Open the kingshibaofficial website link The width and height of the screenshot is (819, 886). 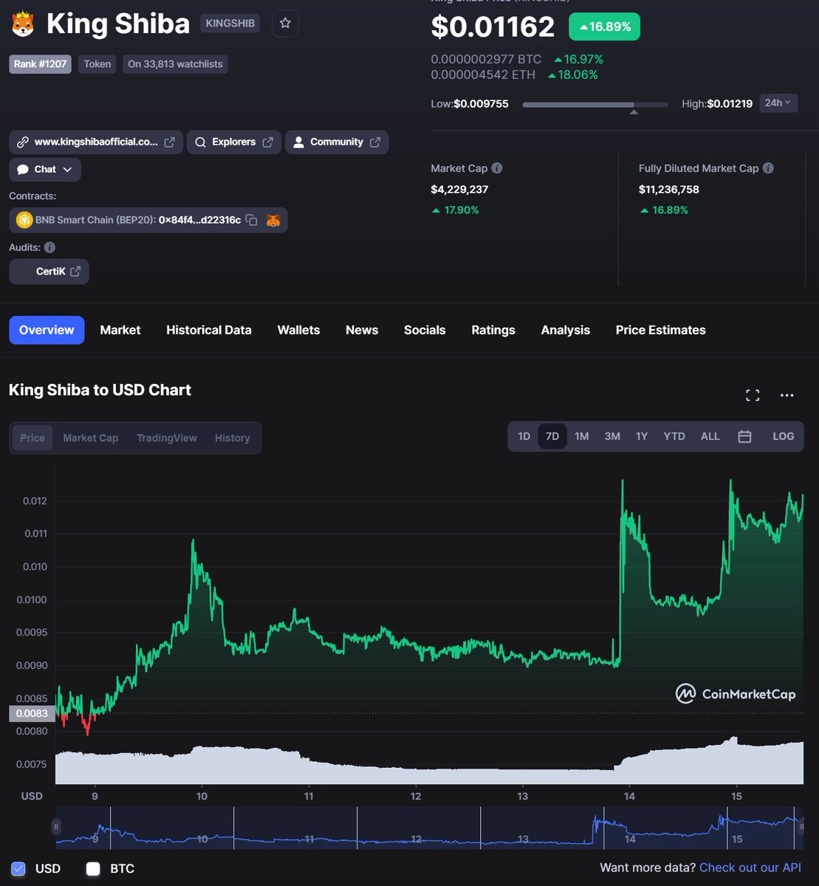point(96,142)
